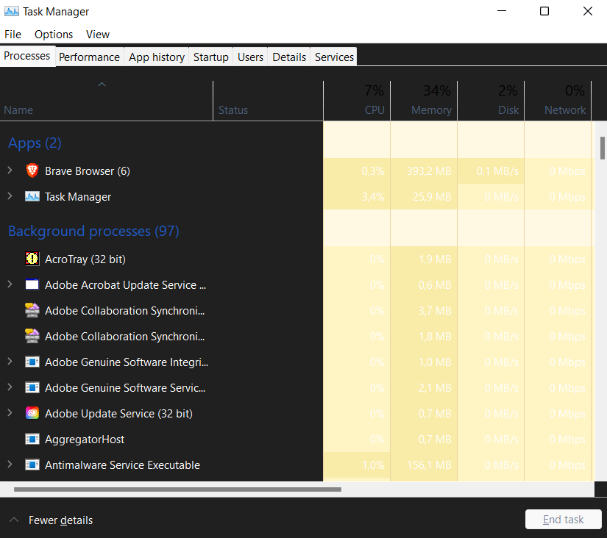The width and height of the screenshot is (607, 538).
Task: Switch to the Performance tab
Action: tap(90, 57)
